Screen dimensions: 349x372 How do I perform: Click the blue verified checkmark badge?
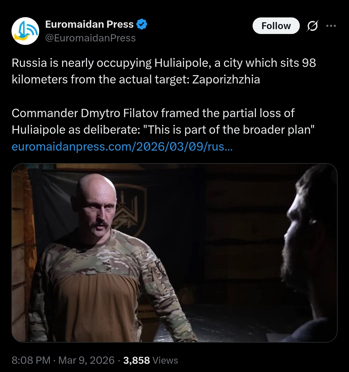(142, 24)
